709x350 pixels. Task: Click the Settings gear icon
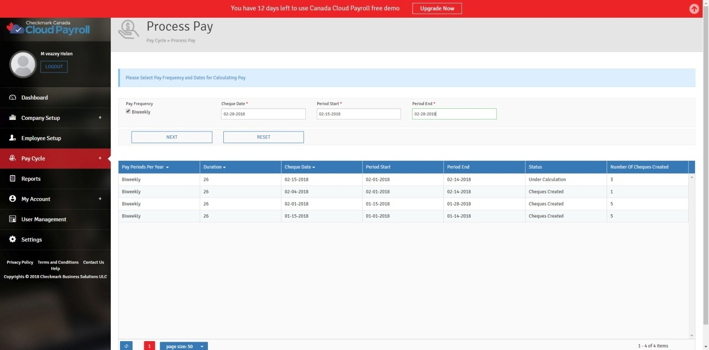click(x=13, y=239)
